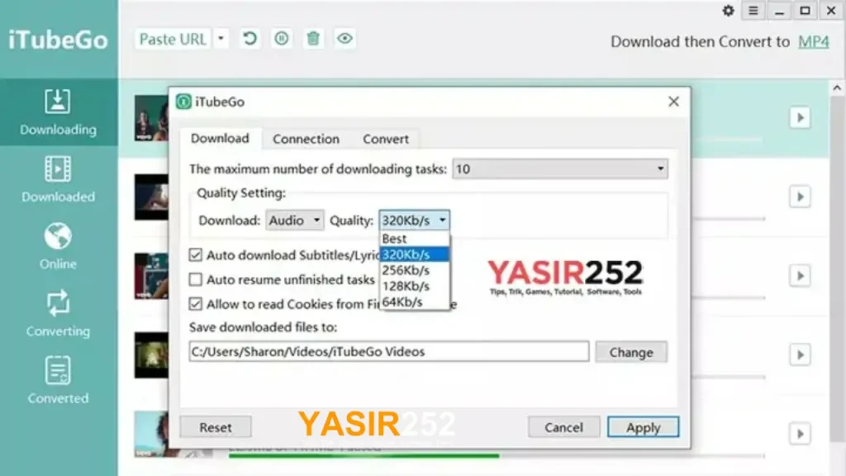This screenshot has width=846, height=476.
Task: Click the Paste URL button
Action: point(173,39)
